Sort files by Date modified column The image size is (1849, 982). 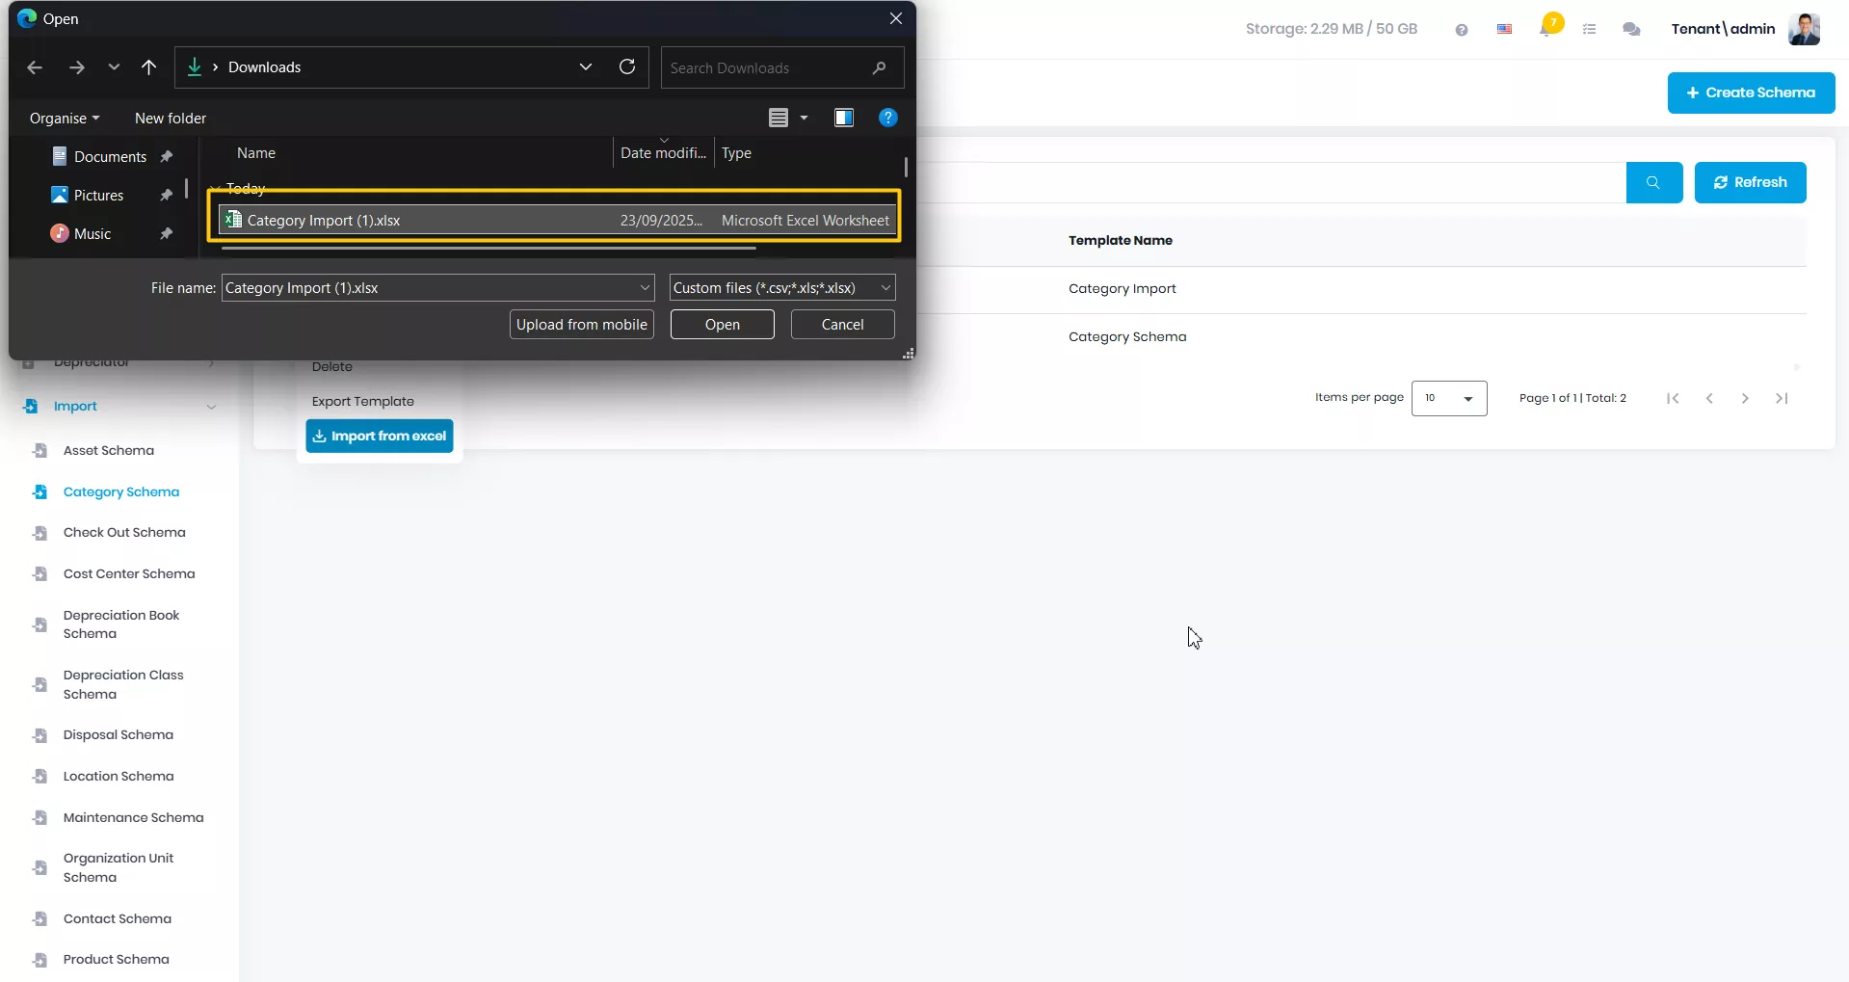click(x=663, y=153)
